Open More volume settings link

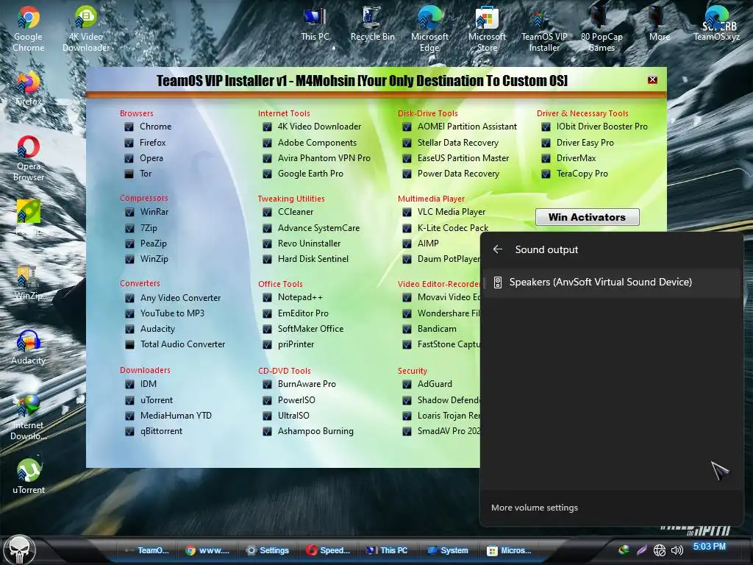pos(534,508)
